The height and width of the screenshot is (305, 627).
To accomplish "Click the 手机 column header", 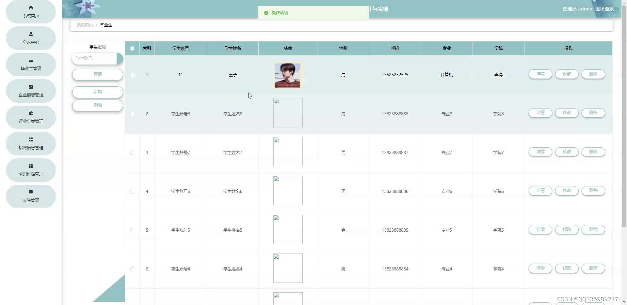I will 395,49.
